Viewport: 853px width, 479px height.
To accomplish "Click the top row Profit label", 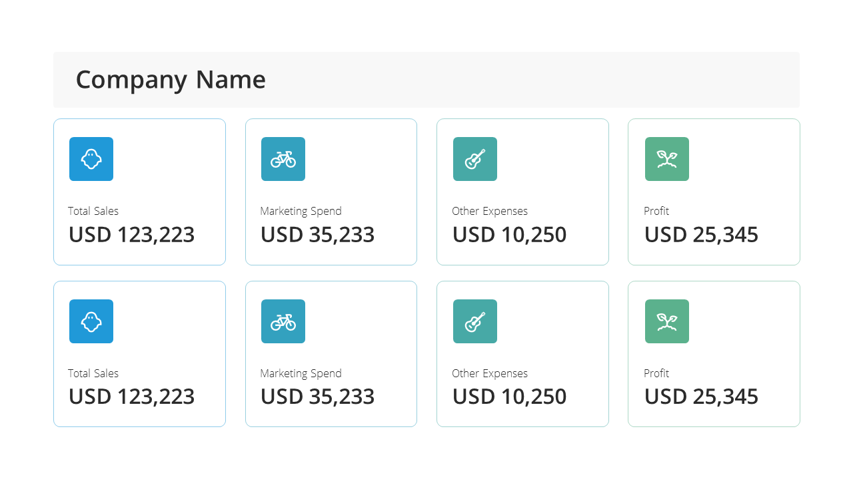I will [656, 211].
